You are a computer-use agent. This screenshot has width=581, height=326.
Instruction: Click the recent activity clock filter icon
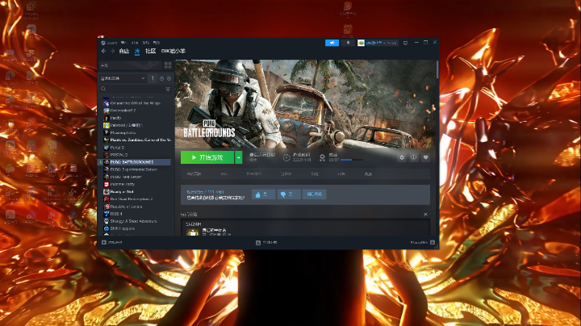tap(161, 78)
